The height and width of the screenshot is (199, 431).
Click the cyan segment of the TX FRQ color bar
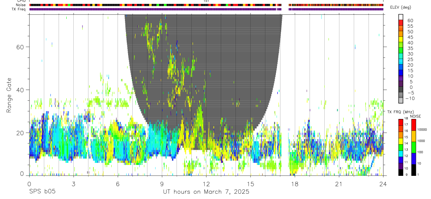click(x=401, y=154)
